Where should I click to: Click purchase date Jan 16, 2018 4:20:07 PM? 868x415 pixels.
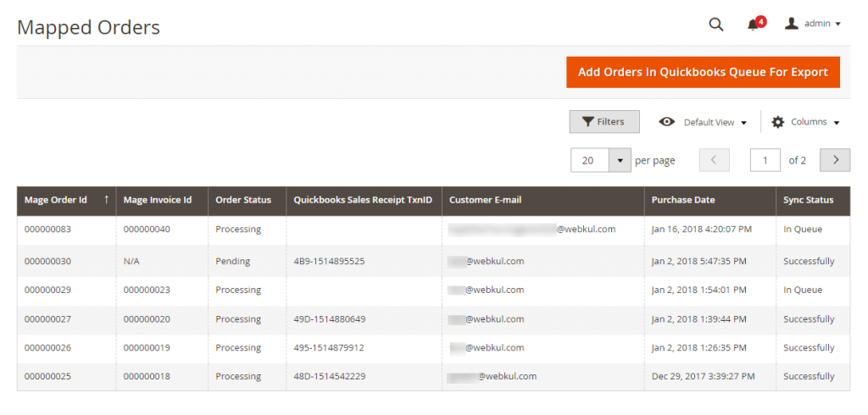701,230
